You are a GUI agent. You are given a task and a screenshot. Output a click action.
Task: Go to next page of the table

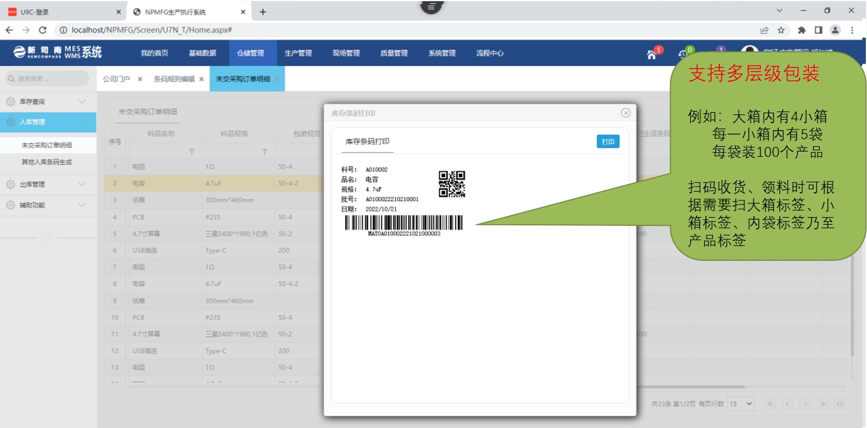805,404
